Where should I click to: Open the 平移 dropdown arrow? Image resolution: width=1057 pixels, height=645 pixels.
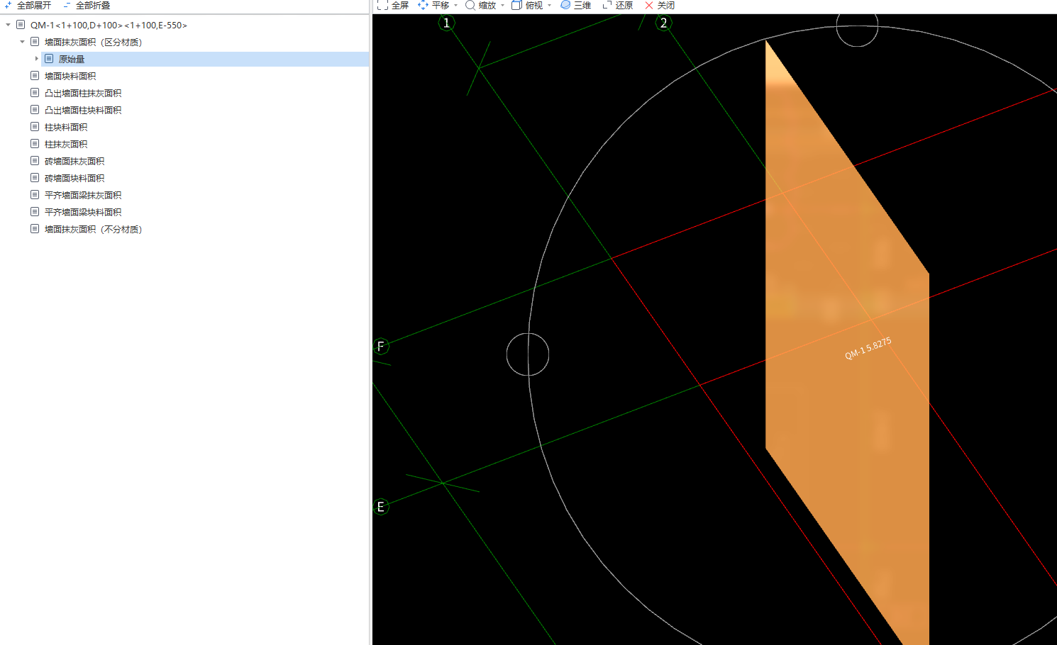[x=455, y=6]
